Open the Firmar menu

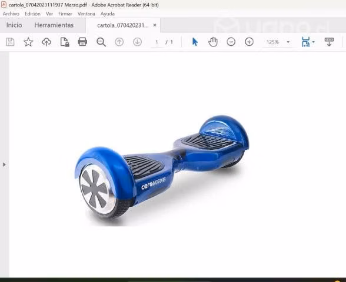(65, 14)
